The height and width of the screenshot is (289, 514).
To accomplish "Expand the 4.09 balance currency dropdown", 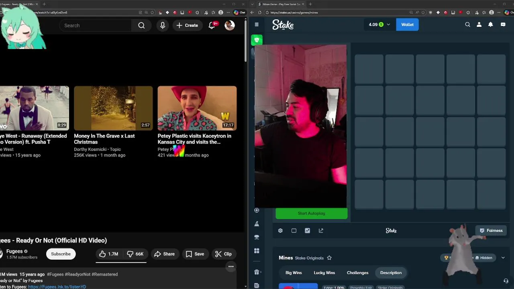I will (x=388, y=24).
